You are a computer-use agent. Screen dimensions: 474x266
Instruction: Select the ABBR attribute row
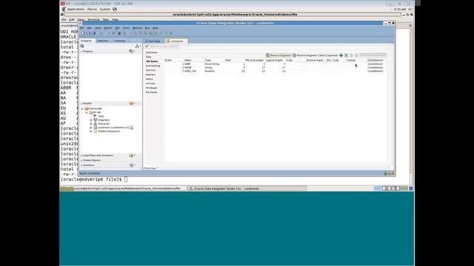pyautogui.click(x=275, y=64)
